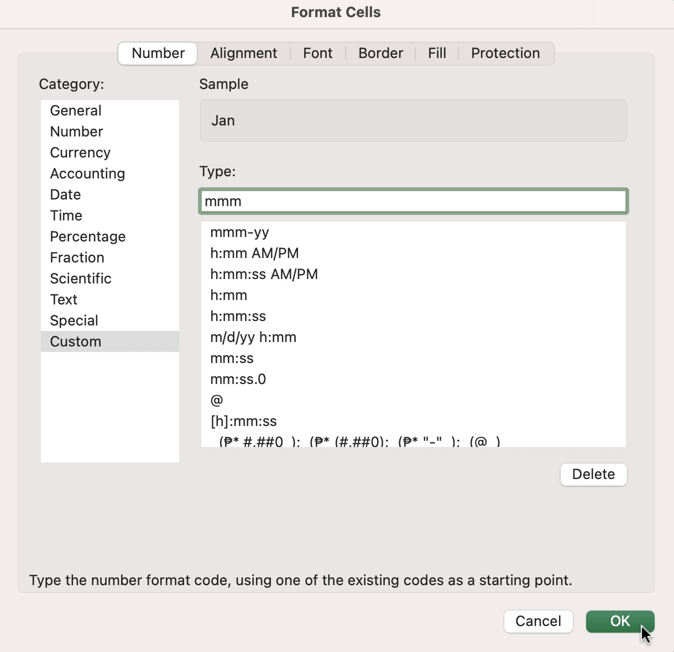The image size is (674, 652).
Task: Select the peso accounting format code
Action: click(414, 440)
